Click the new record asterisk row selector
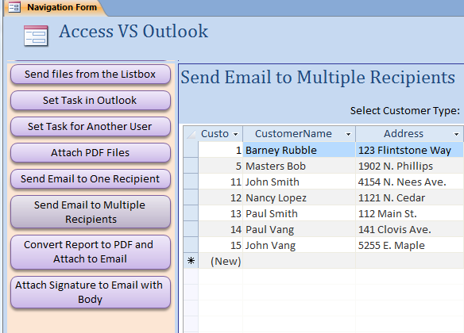The image size is (464, 333). click(191, 261)
